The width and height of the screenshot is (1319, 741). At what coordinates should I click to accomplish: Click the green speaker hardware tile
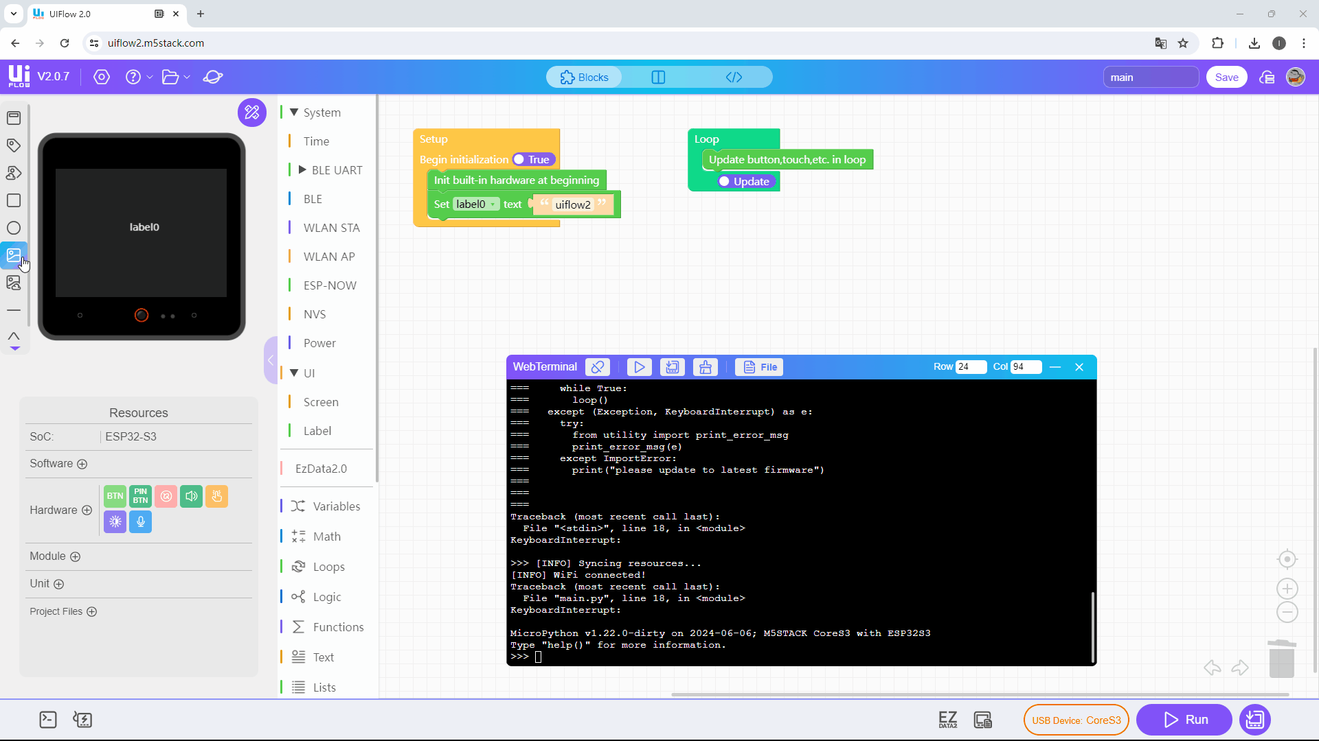click(x=191, y=496)
